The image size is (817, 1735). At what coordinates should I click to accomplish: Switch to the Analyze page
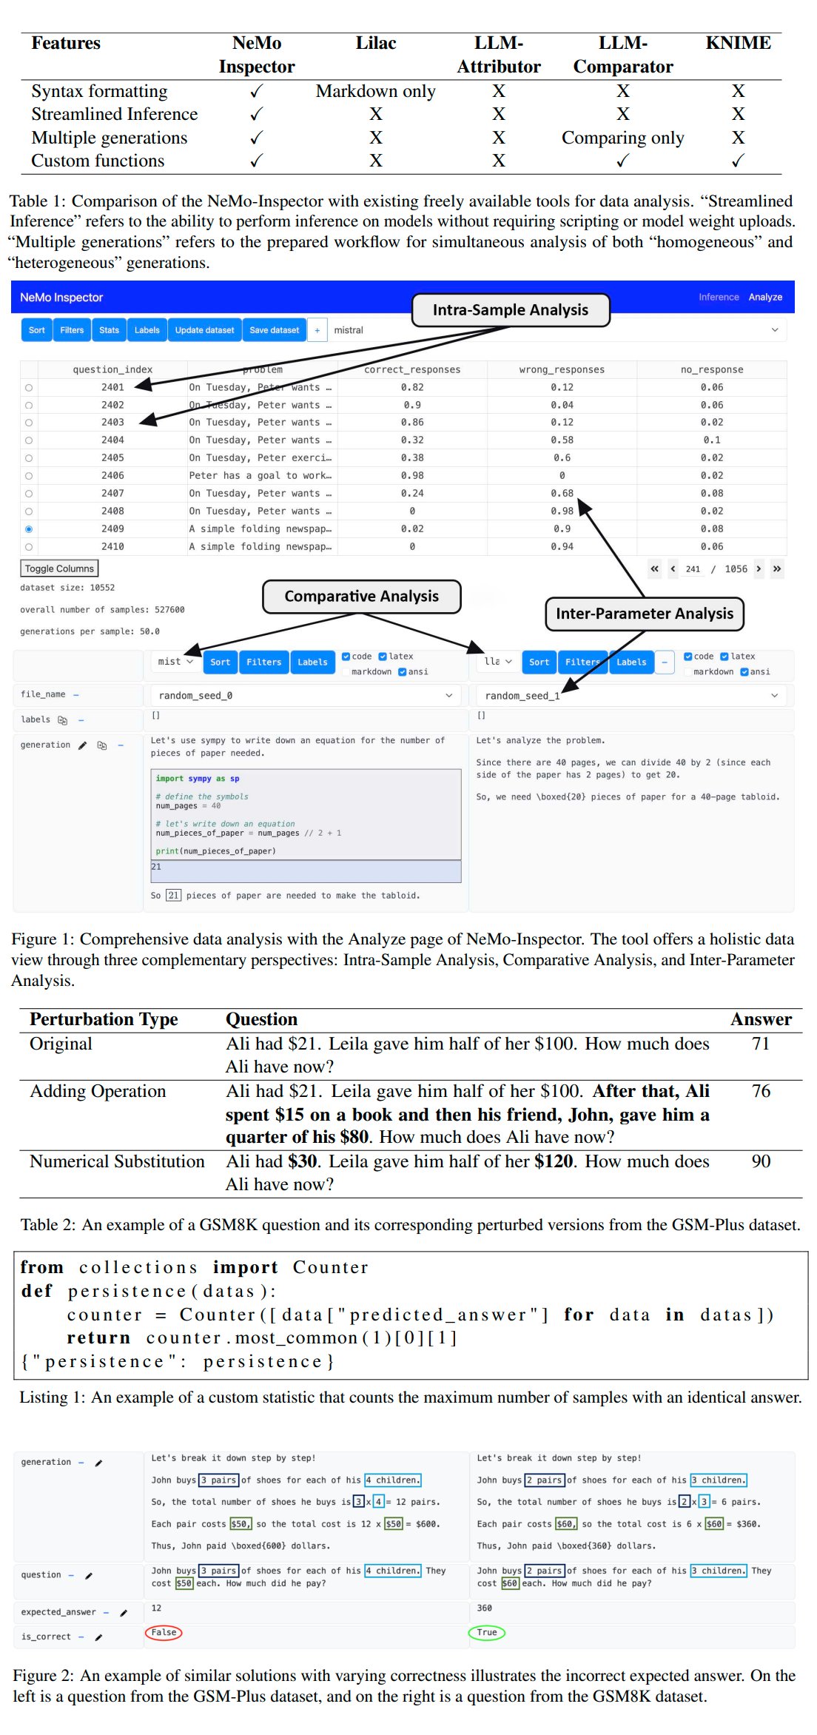765,298
